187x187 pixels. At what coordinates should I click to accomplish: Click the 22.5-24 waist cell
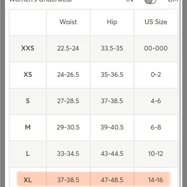68,48
